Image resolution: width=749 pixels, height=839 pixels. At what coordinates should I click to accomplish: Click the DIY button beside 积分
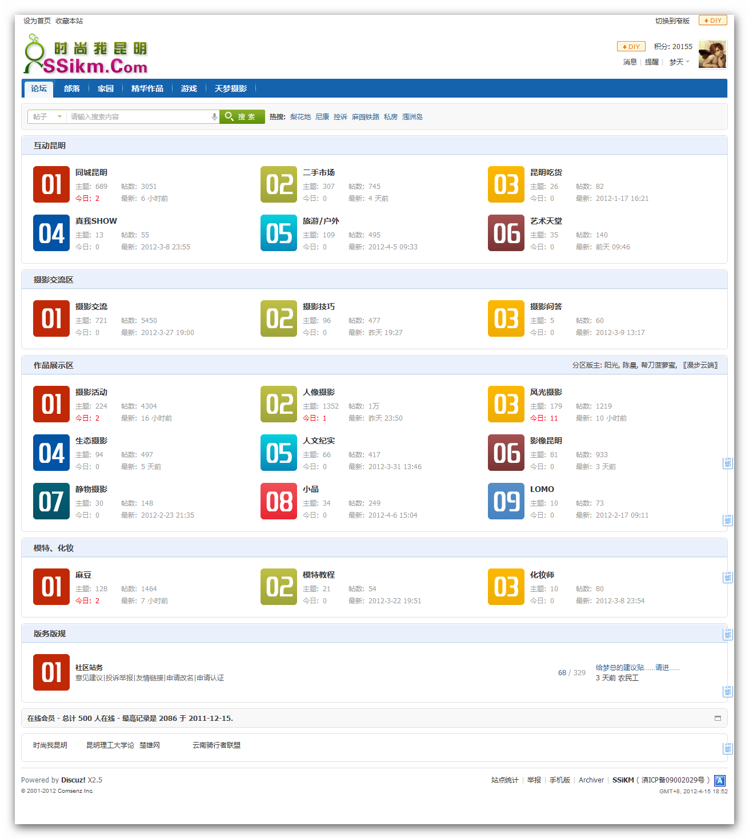tap(631, 47)
